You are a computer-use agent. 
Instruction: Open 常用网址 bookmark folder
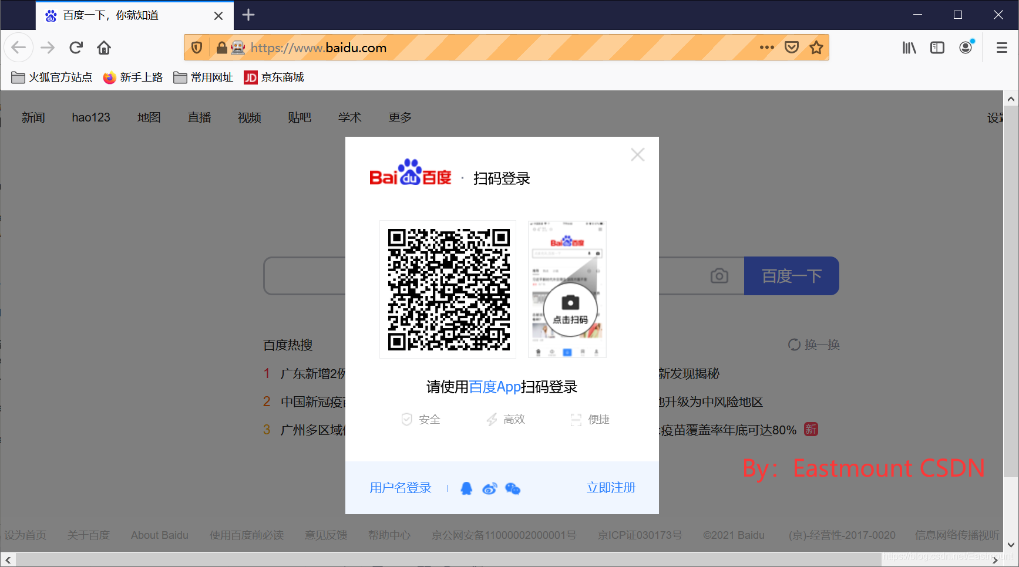point(203,77)
